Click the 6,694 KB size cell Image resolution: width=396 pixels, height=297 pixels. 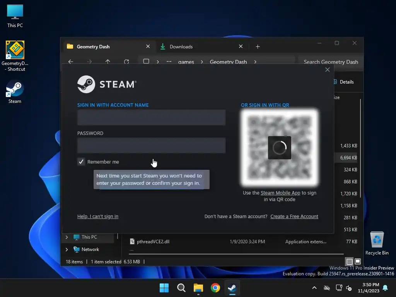[348, 158]
